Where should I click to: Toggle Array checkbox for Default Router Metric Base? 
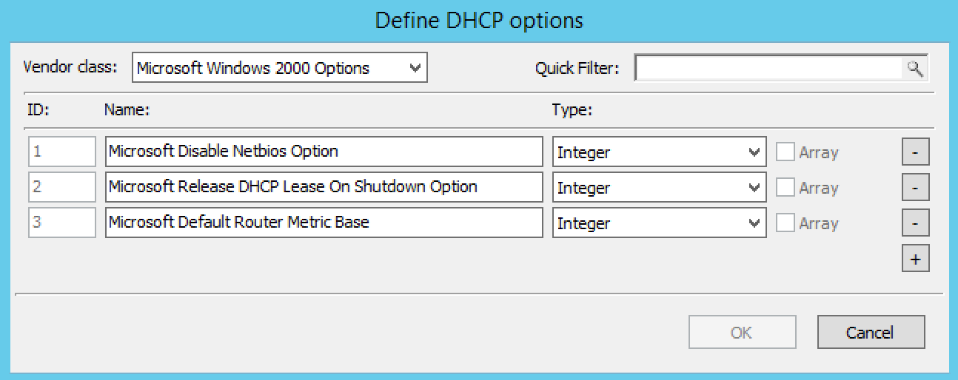[x=786, y=223]
